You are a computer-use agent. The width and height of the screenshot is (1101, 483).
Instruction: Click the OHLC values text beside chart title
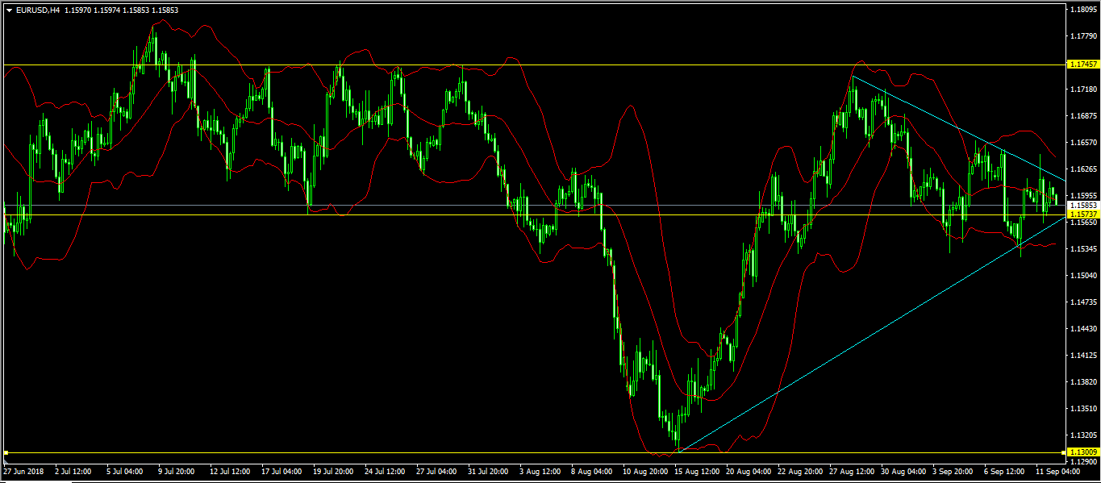[x=122, y=10]
